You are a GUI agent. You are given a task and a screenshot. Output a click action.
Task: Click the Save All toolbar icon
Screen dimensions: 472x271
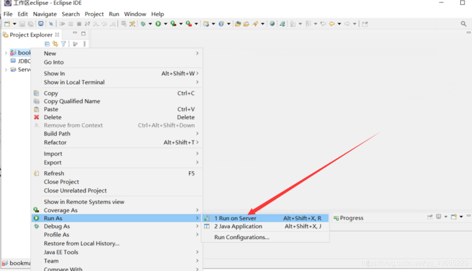(x=31, y=24)
